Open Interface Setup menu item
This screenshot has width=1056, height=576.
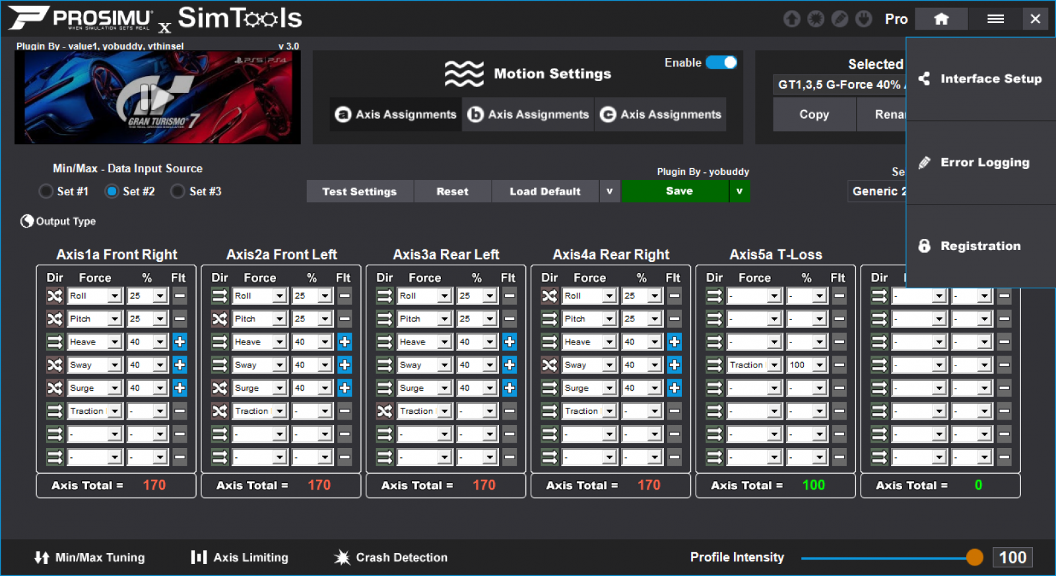coord(981,79)
